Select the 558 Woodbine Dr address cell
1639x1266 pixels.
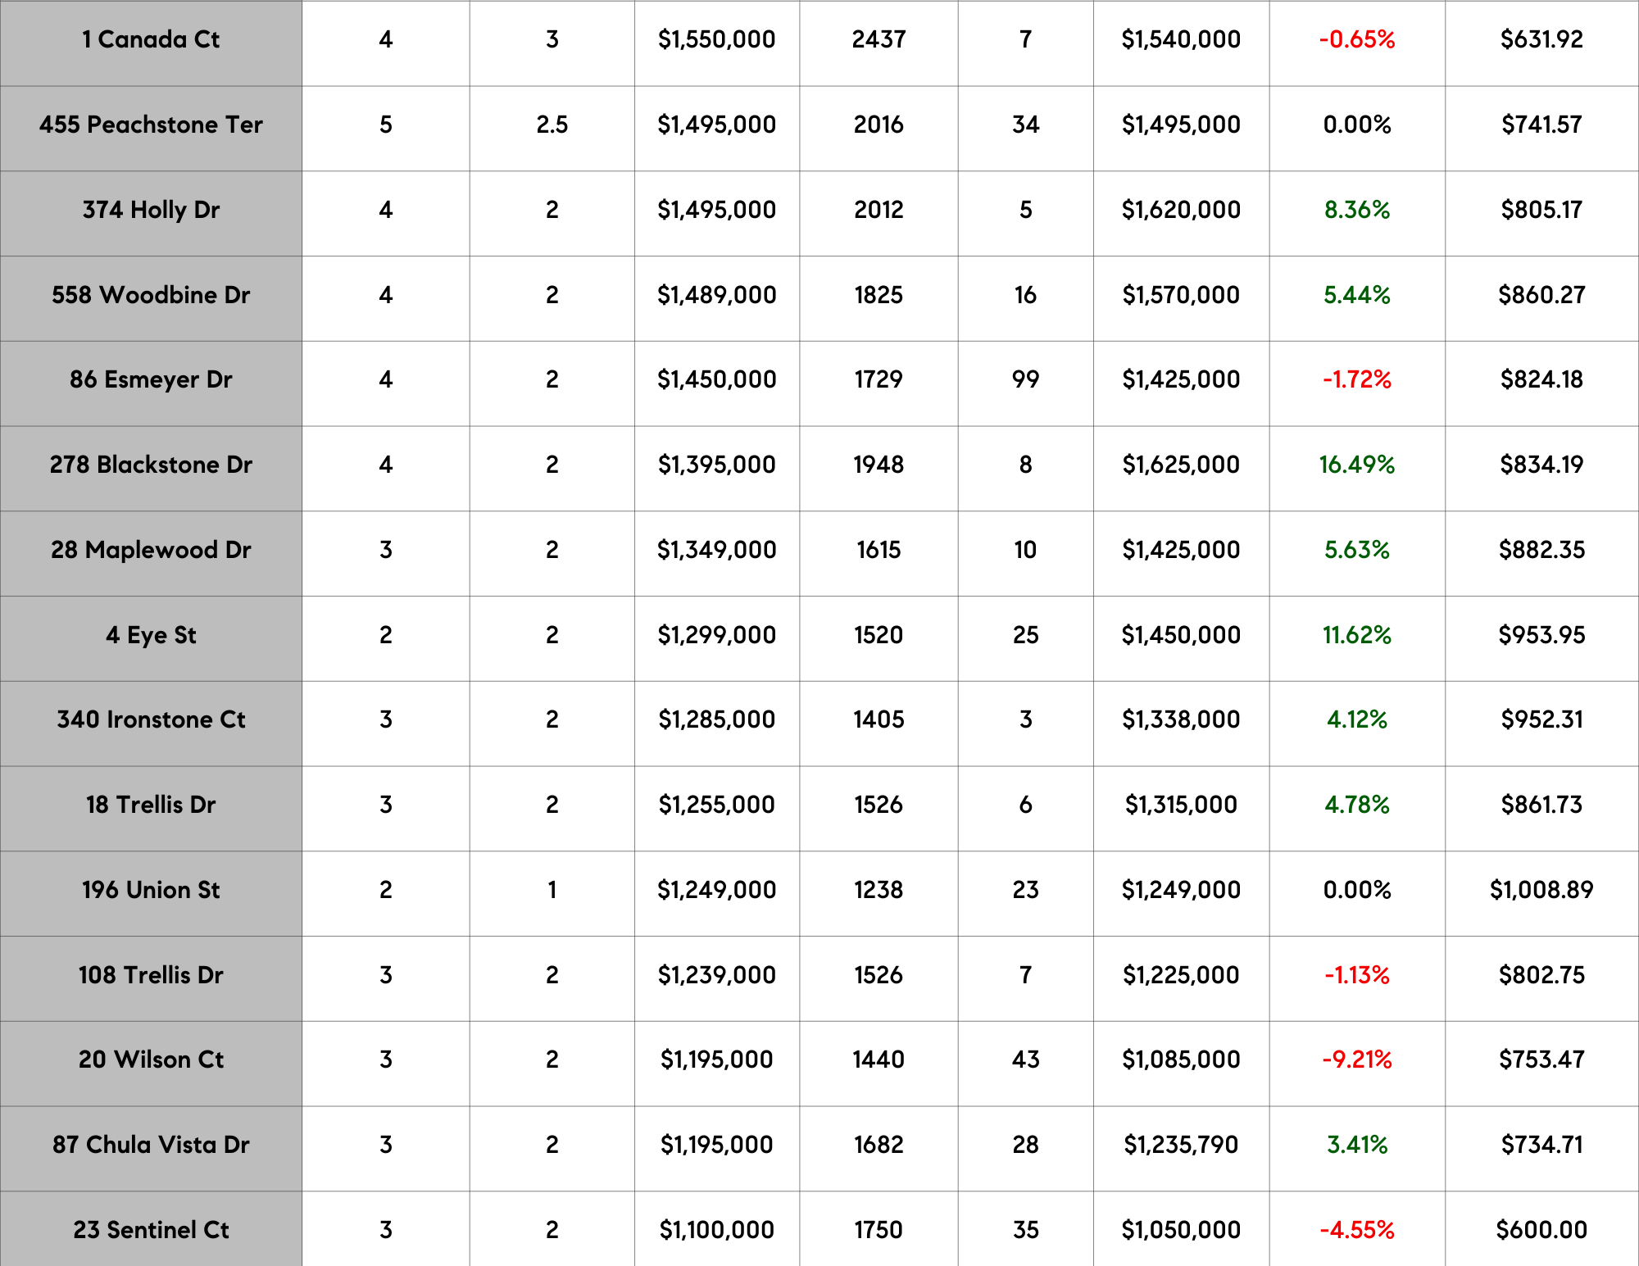click(x=151, y=295)
